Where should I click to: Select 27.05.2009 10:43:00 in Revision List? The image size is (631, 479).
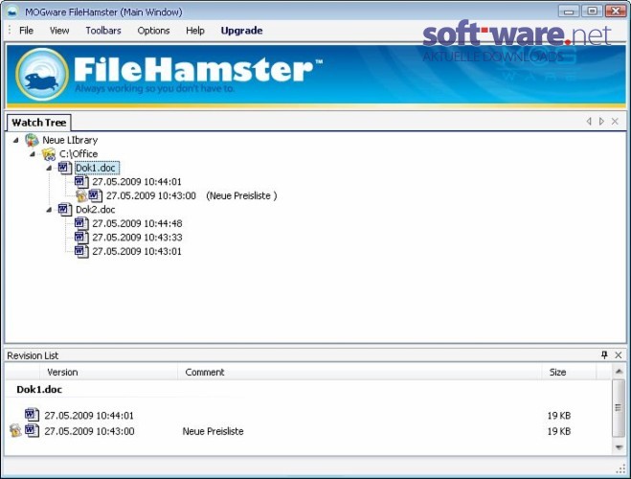[89, 431]
